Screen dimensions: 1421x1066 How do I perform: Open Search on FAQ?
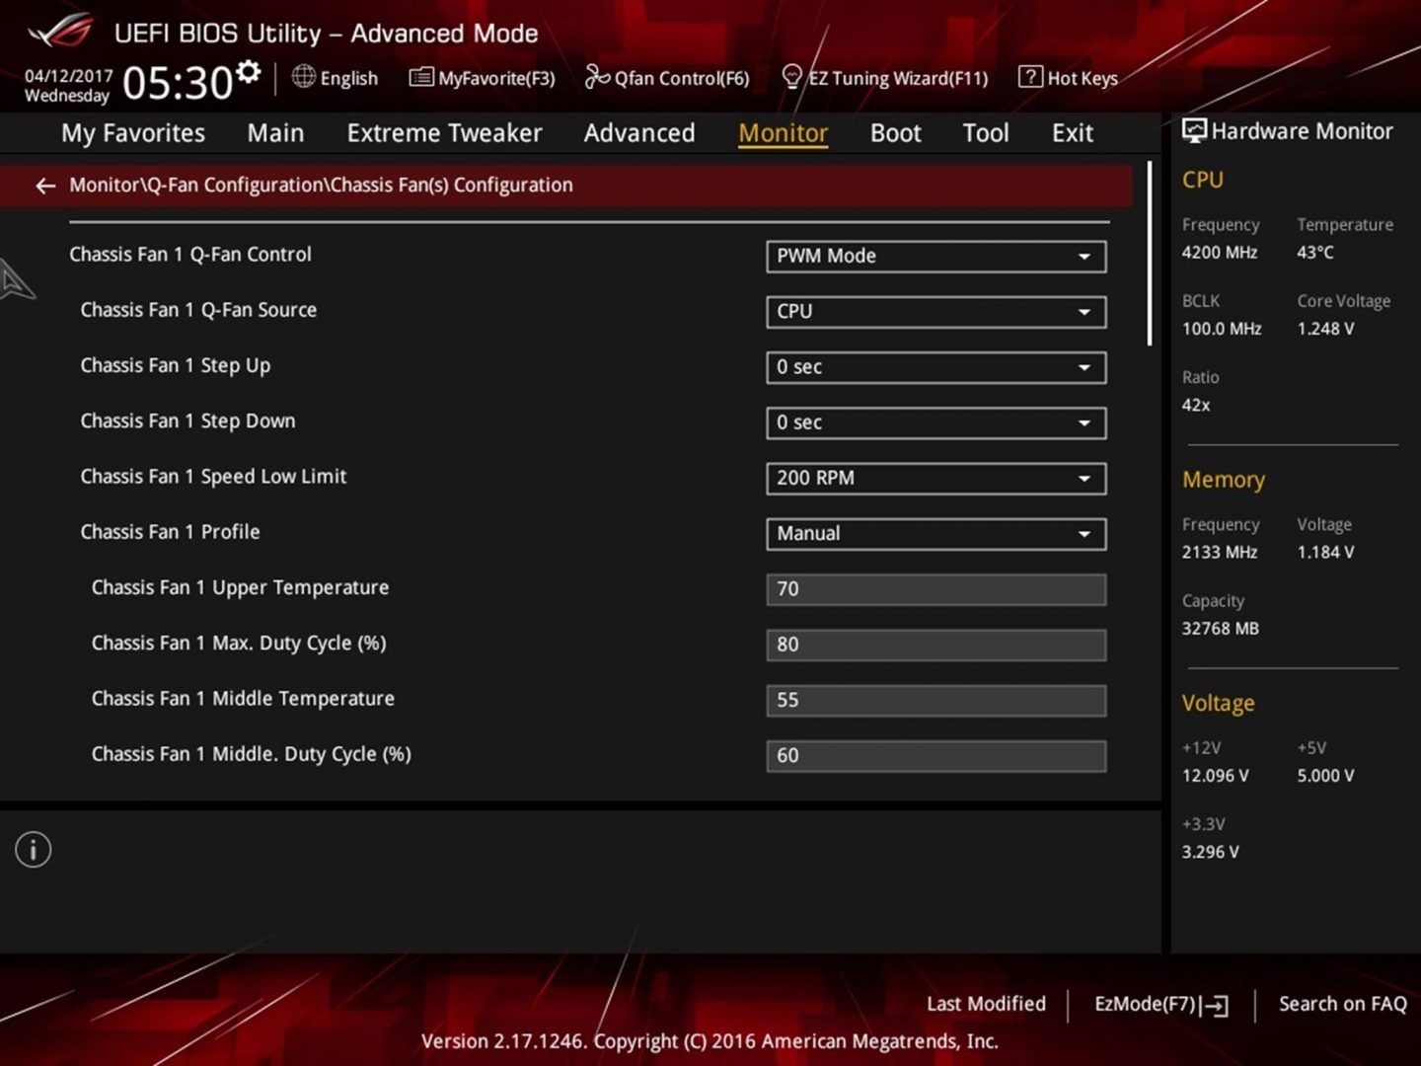click(x=1342, y=1004)
